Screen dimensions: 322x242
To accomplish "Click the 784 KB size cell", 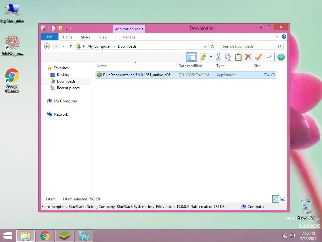I will [269, 75].
